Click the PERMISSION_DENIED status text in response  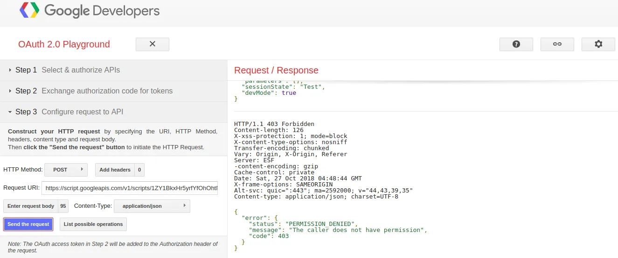[x=321, y=224]
